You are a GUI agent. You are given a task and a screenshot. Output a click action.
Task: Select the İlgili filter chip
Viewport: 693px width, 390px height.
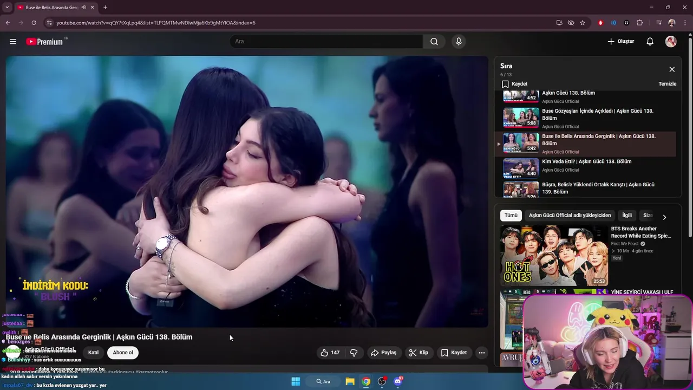click(627, 215)
